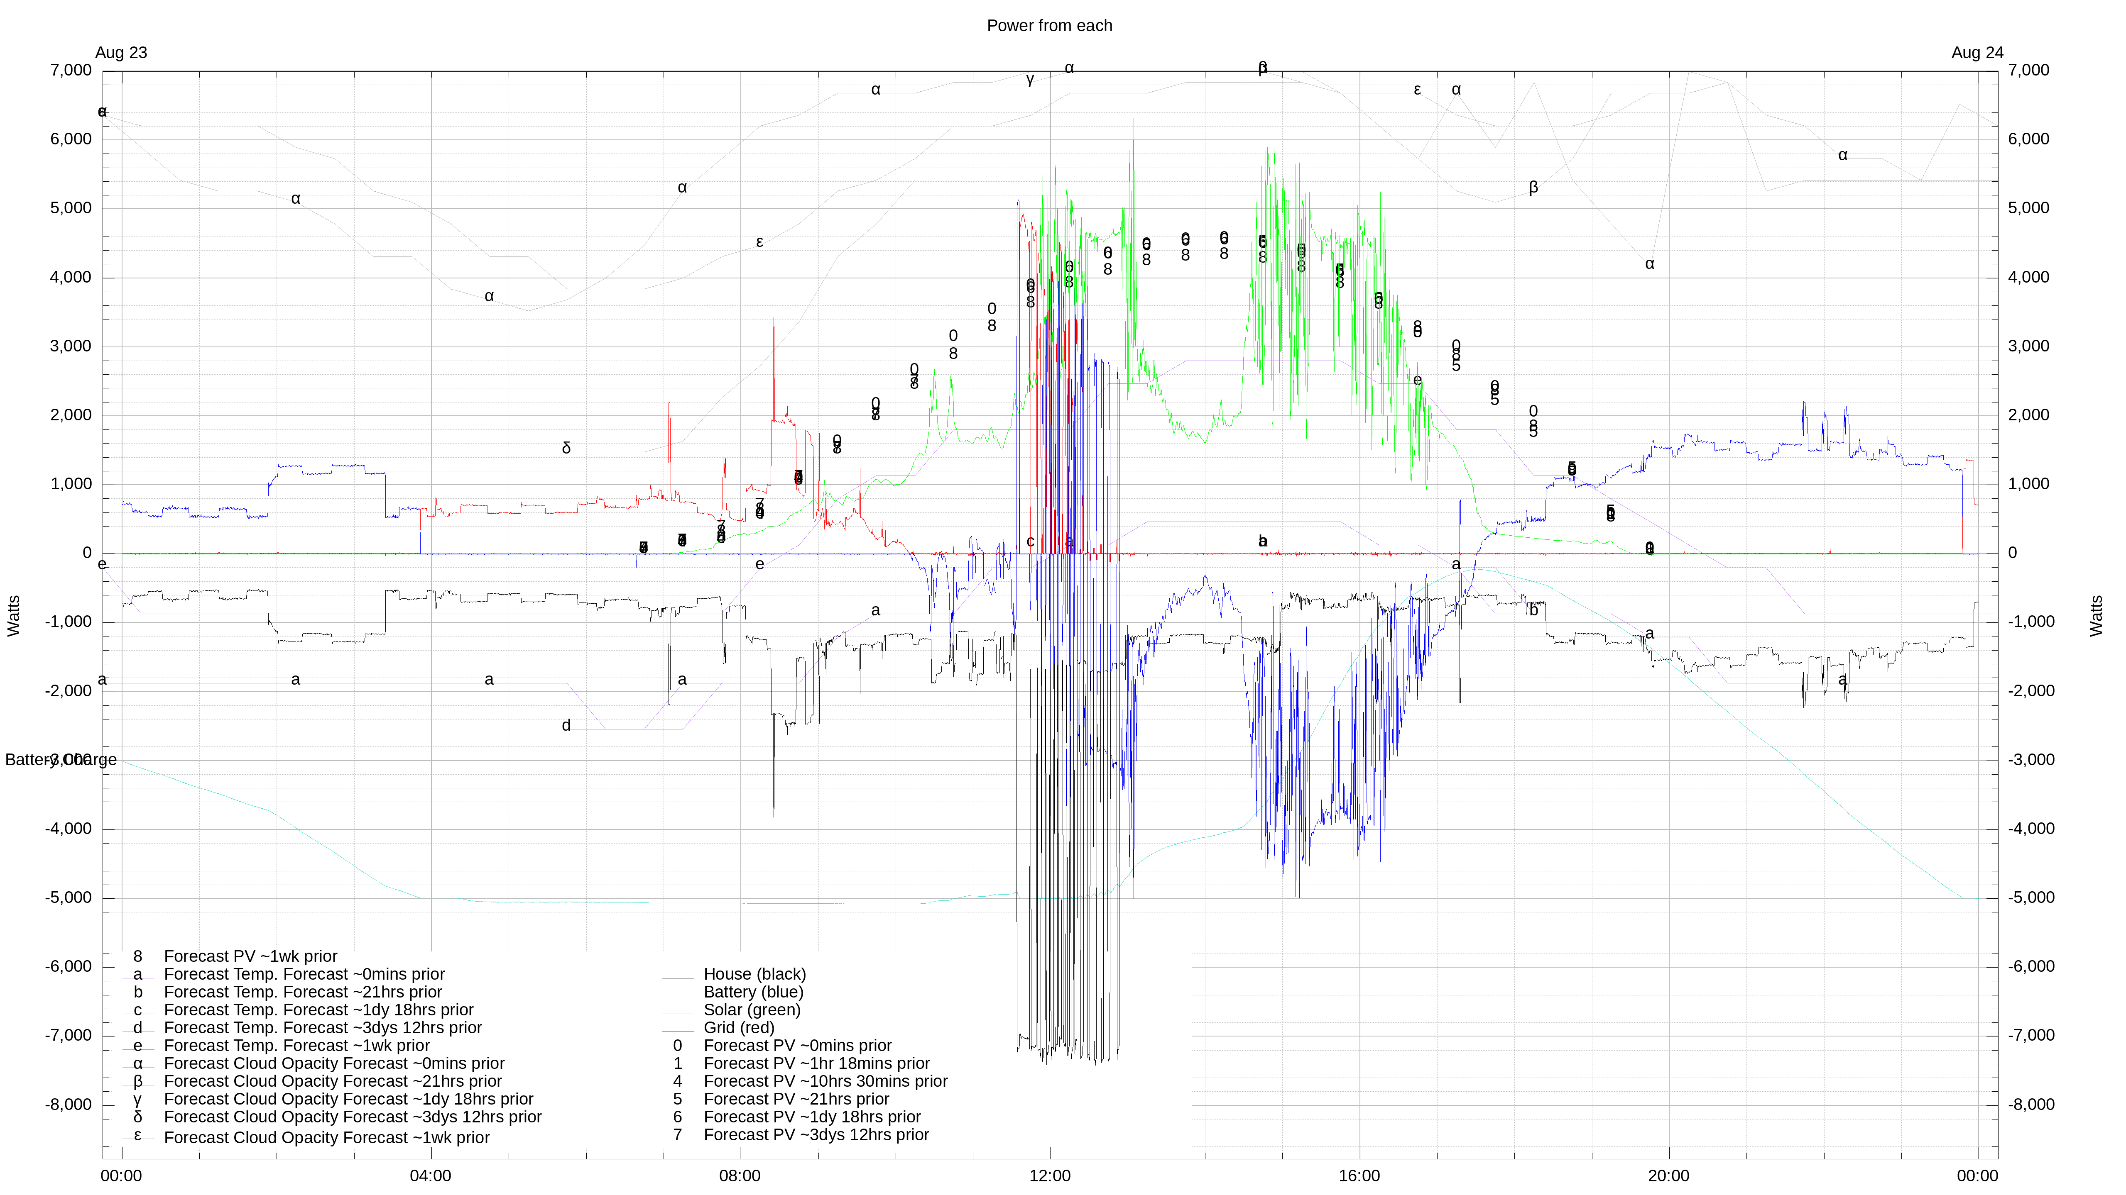2126x1195 pixels.
Task: Click legend 'Forecast PV ~10hrs 30mins prior'
Action: 825,1082
